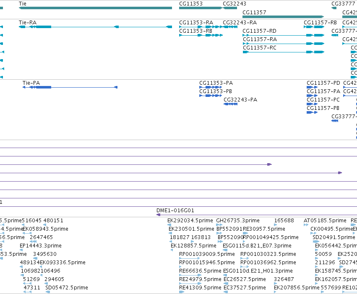Select the EK207856.5prime label
This screenshot has height=294, width=357.
[x=297, y=288]
